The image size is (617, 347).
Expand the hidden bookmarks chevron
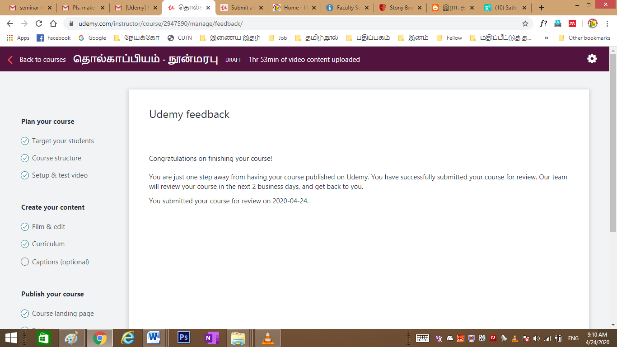[x=547, y=38]
